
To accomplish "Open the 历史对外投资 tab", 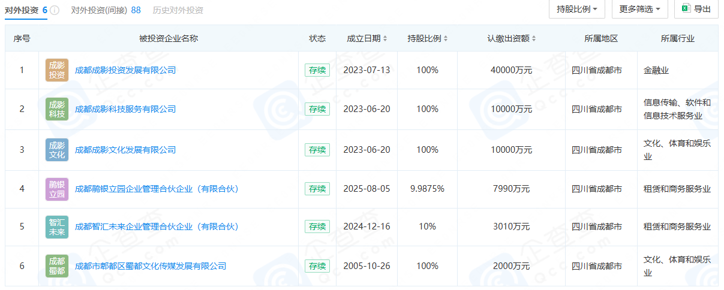I will 178,10.
